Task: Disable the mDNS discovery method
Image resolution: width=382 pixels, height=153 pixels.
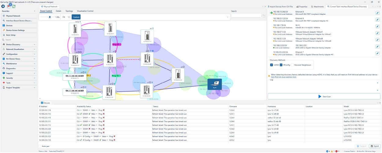Action: (x=272, y=65)
